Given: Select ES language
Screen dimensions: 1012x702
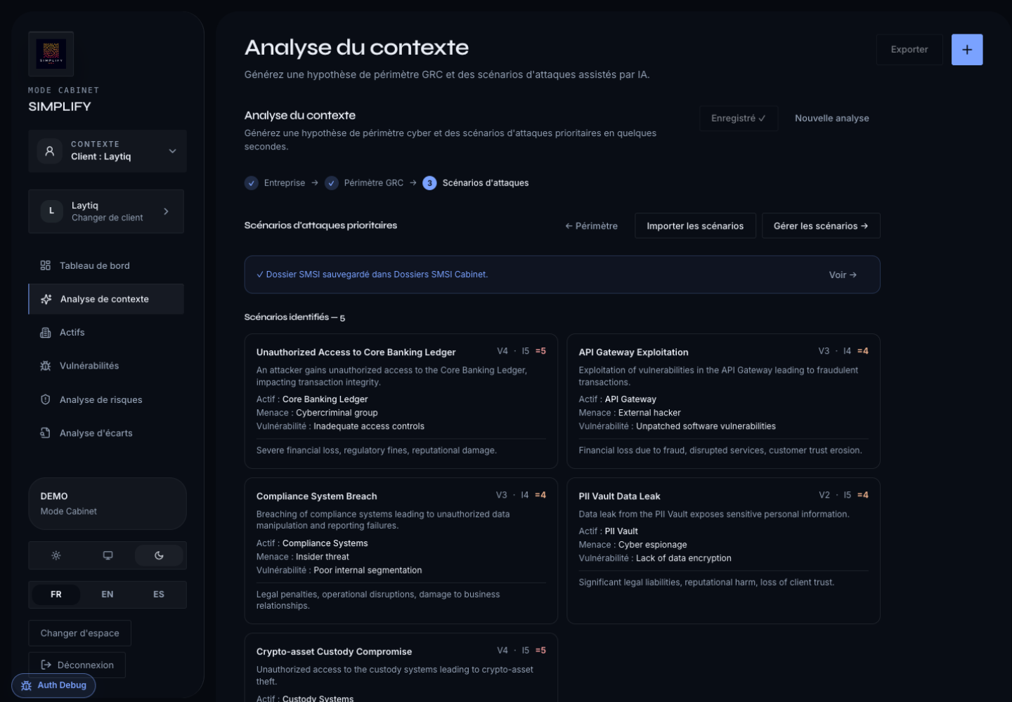Looking at the screenshot, I should tap(159, 595).
